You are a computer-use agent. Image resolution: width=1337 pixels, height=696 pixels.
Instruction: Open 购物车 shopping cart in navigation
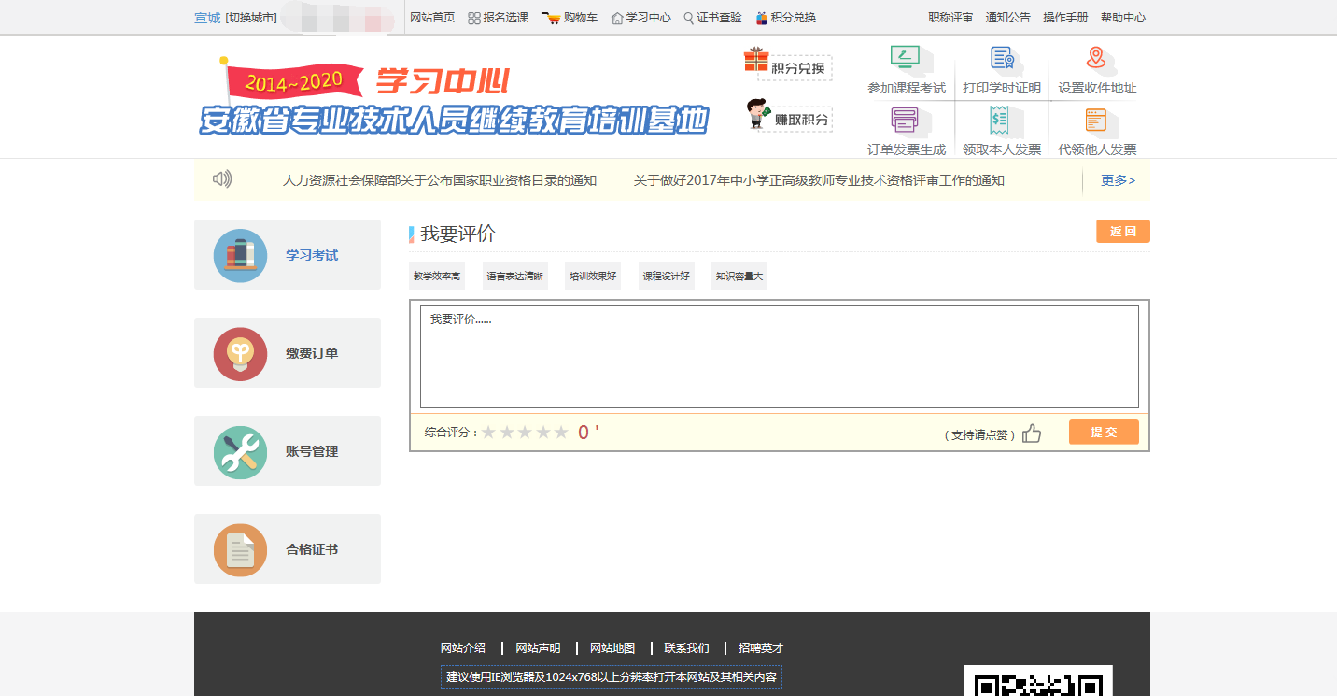pyautogui.click(x=570, y=18)
